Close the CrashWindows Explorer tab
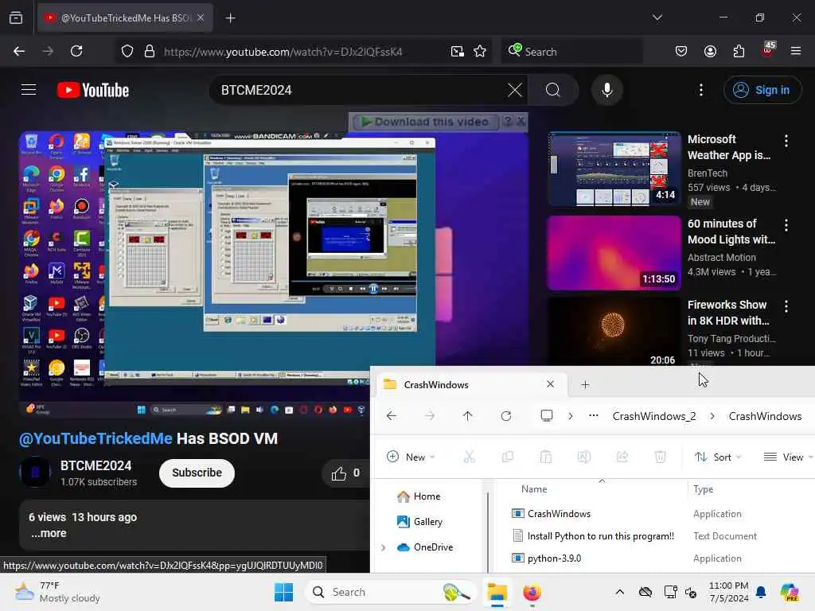Viewport: 815px width, 611px height. click(x=550, y=384)
